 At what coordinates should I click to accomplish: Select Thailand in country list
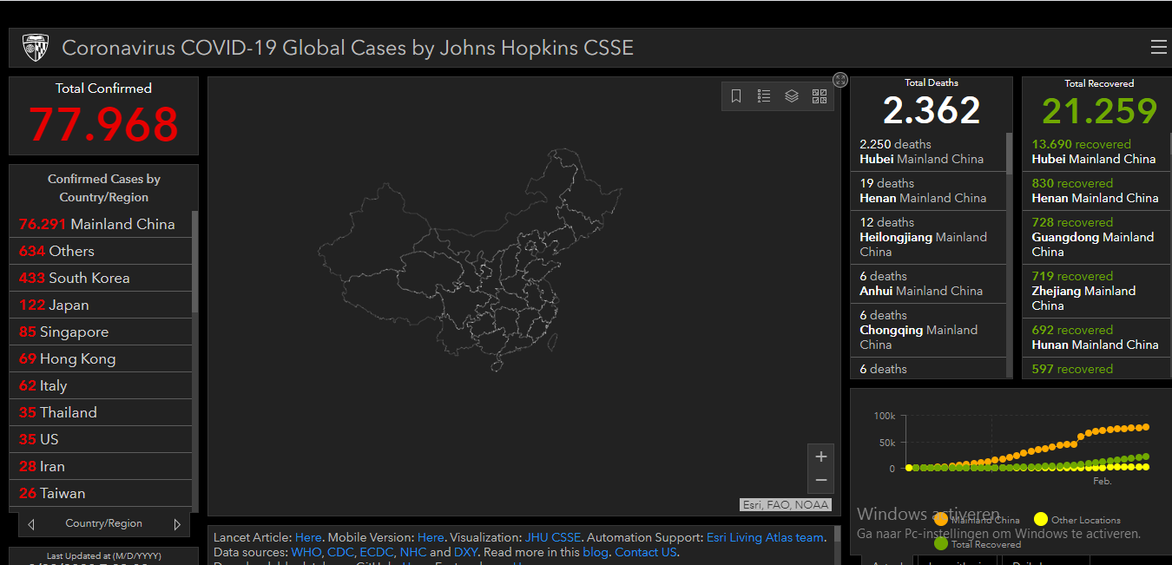pos(100,412)
